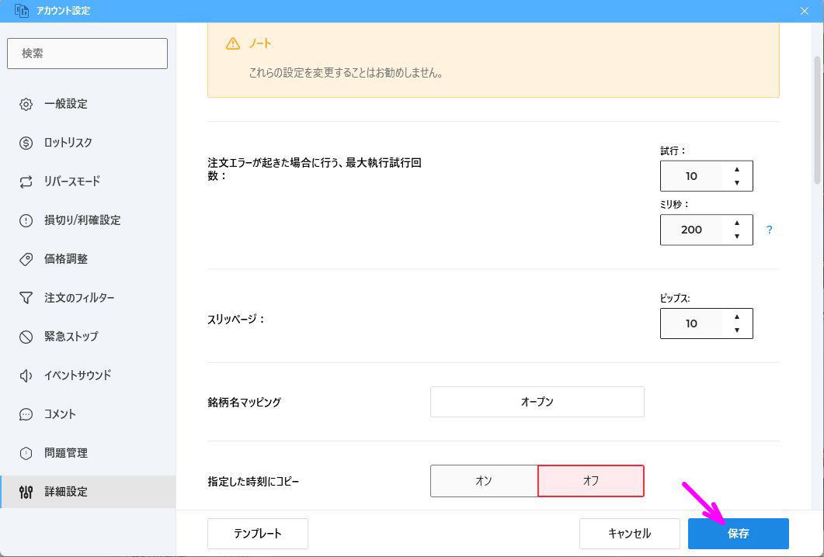
Task: Save settings with the 保存 button
Action: [x=738, y=533]
